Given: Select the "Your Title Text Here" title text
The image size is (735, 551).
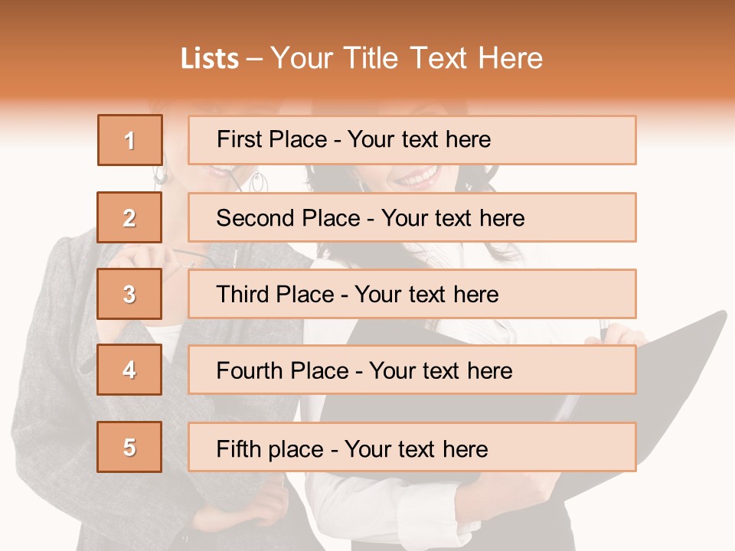Looking at the screenshot, I should [406, 59].
